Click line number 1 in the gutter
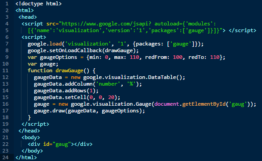This screenshot has width=262, height=161. (7, 4)
